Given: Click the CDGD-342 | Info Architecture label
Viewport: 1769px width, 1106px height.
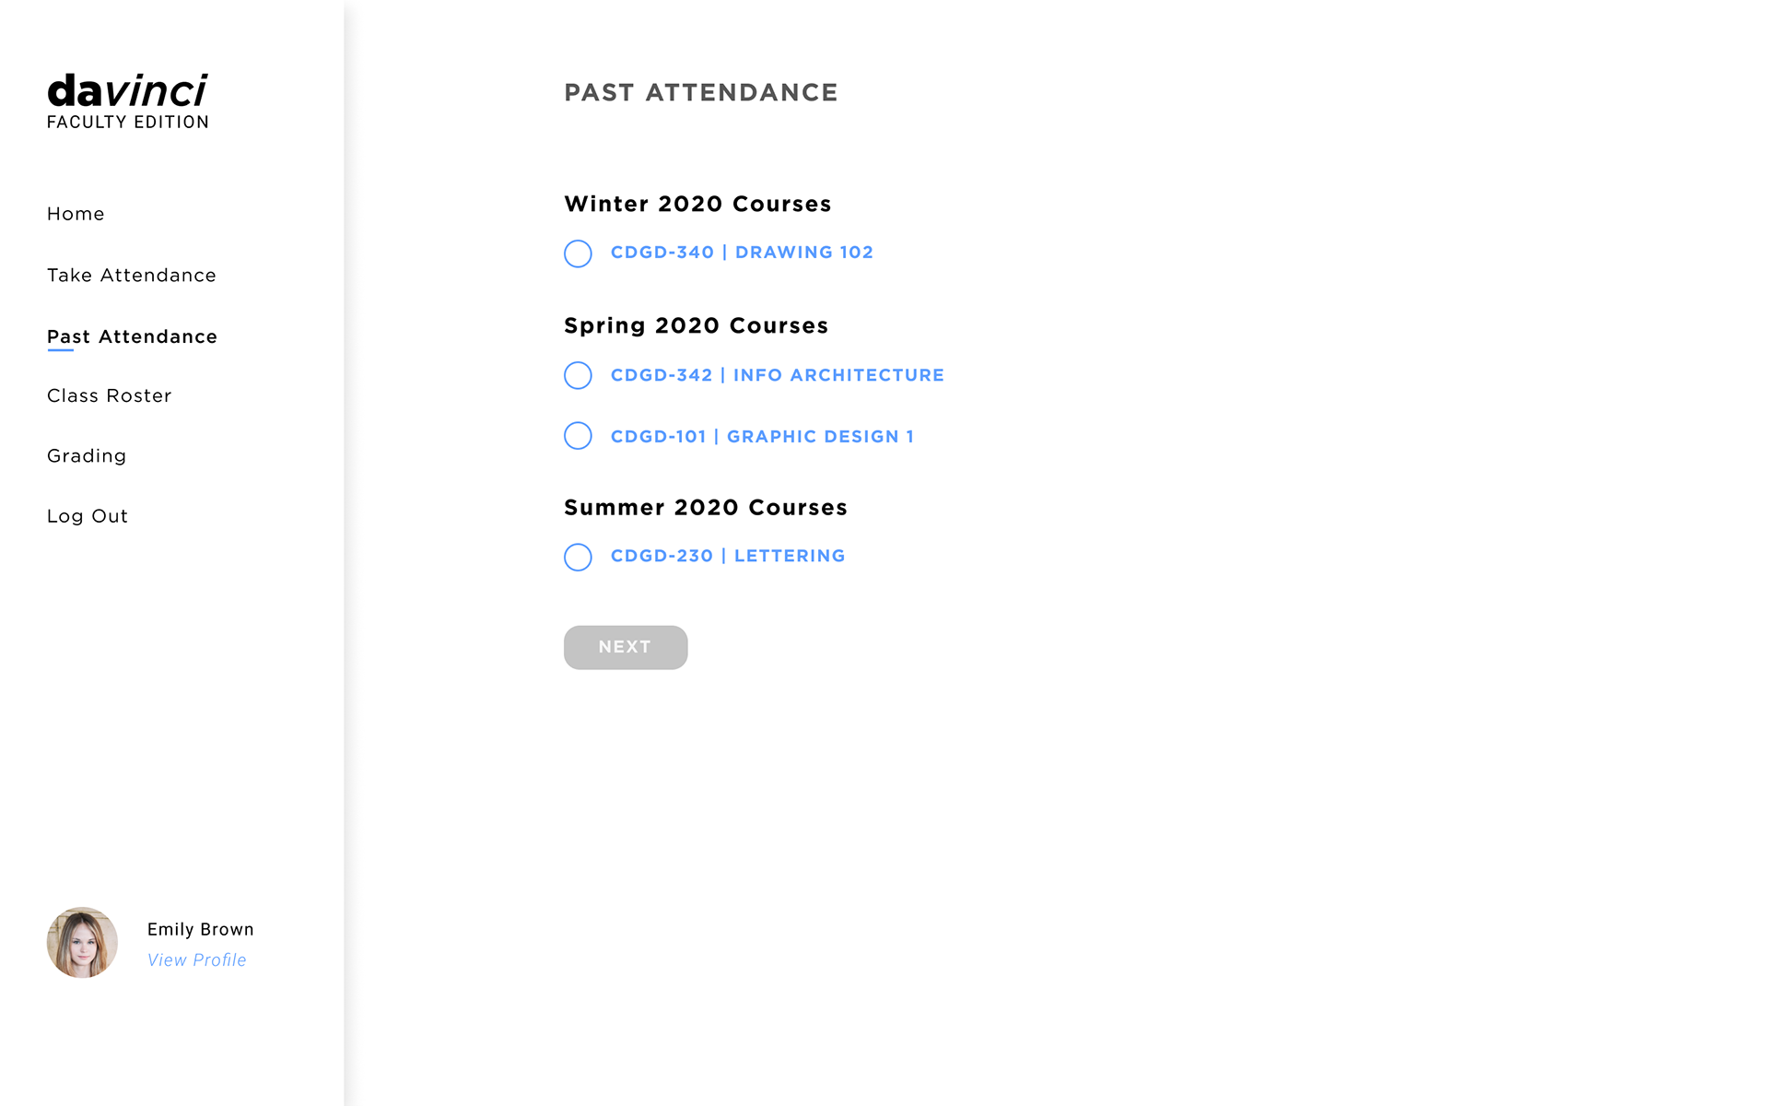Looking at the screenshot, I should tap(778, 375).
